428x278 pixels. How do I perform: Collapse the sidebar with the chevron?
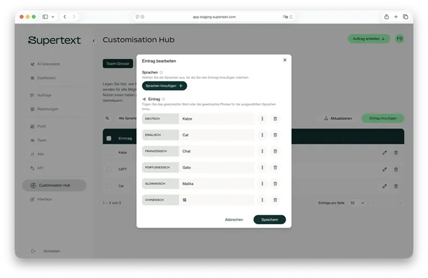point(94,40)
